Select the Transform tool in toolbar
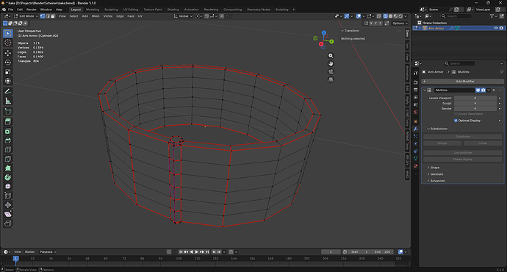 point(8,81)
